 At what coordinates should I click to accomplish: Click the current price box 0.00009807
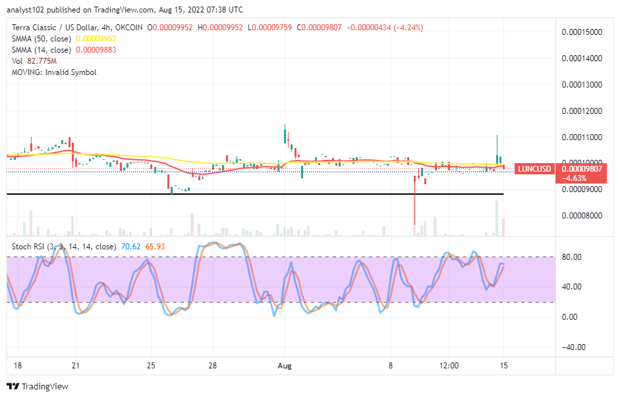(x=581, y=169)
